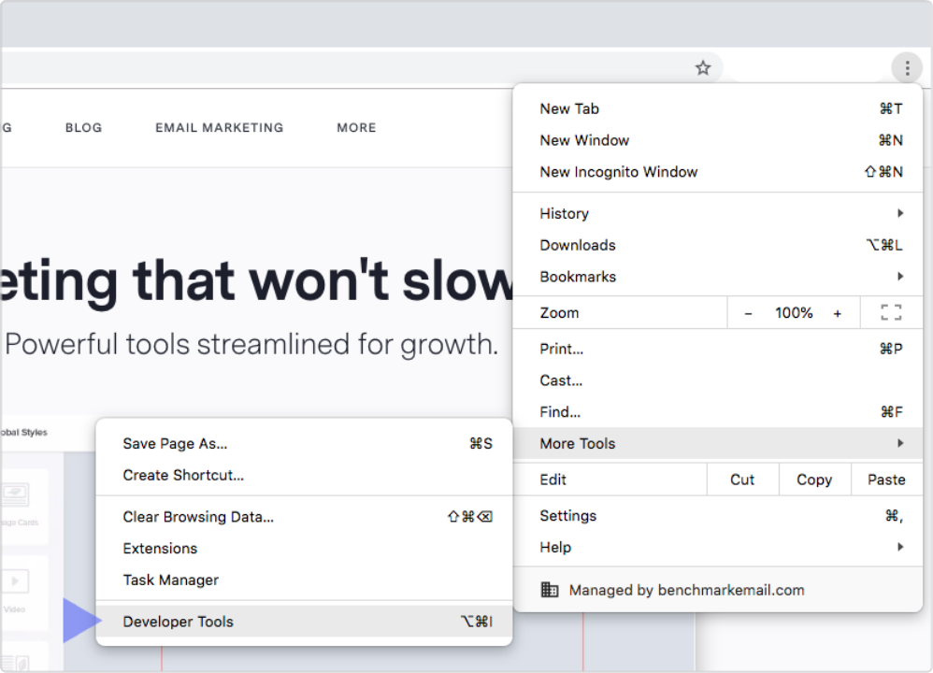Expand the History submenu arrow
The width and height of the screenshot is (933, 673).
(900, 213)
